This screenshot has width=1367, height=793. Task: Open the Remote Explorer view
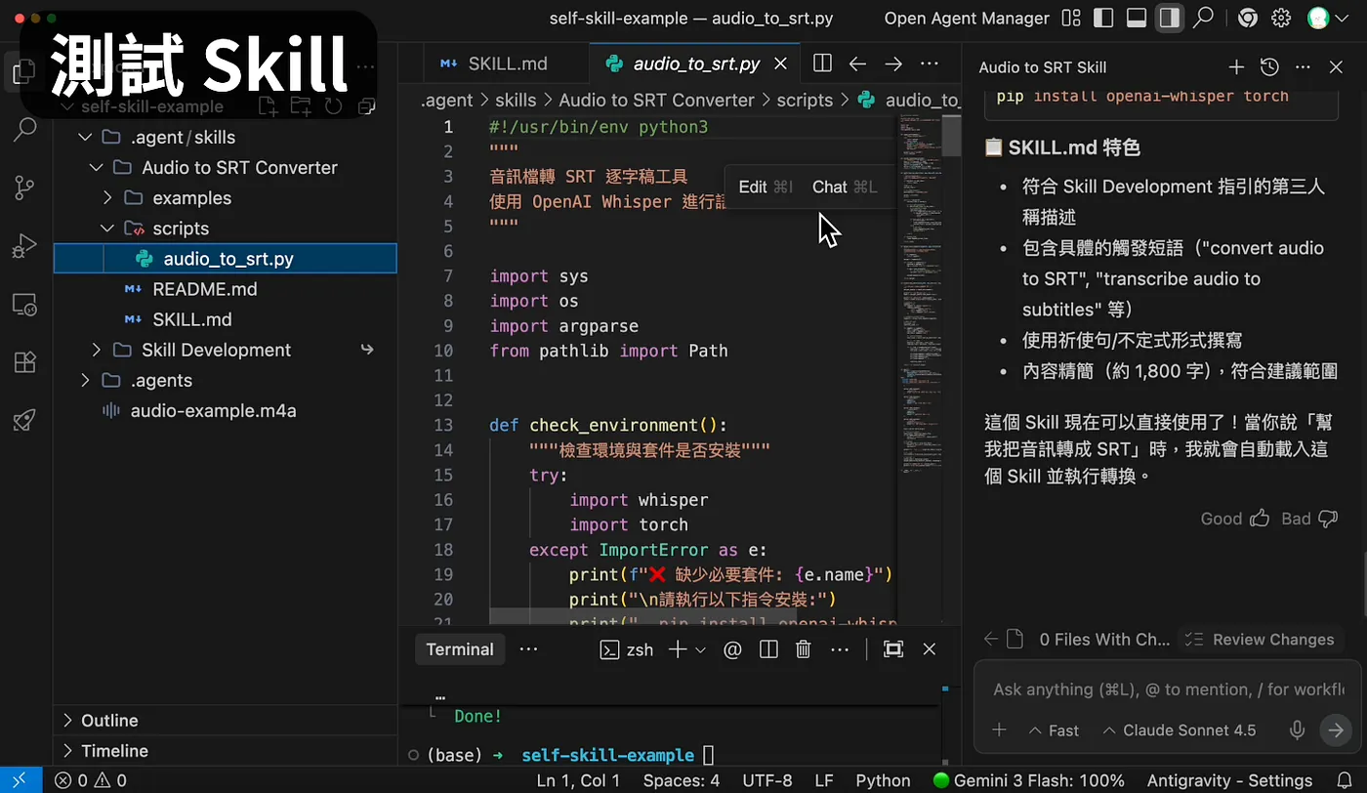(x=24, y=305)
